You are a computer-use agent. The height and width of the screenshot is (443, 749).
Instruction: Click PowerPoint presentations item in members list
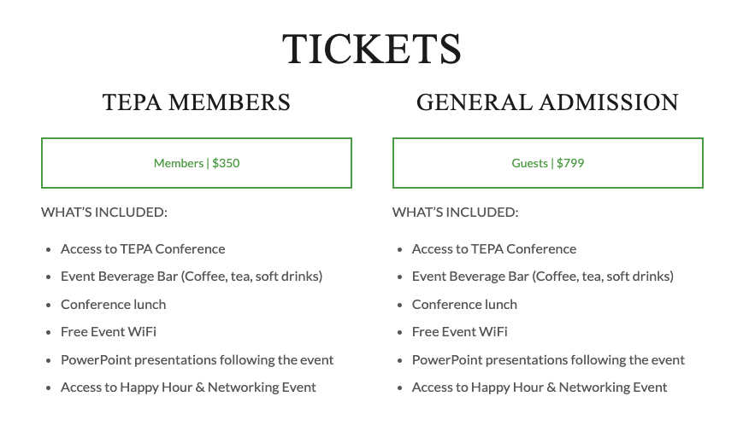click(197, 360)
